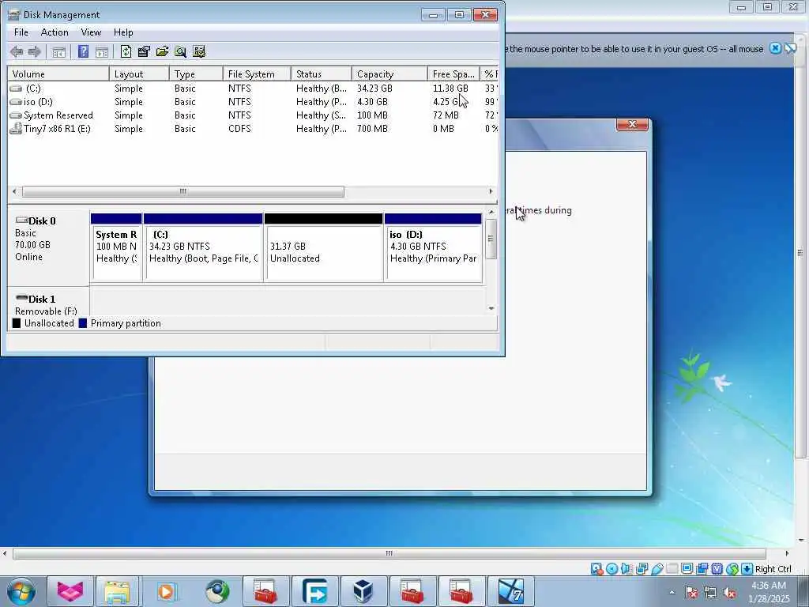Sort by the Volume column header

[x=58, y=74]
